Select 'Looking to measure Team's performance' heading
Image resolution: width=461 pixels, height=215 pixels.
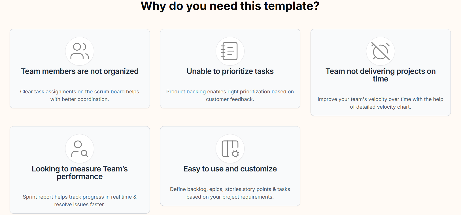[80, 173]
